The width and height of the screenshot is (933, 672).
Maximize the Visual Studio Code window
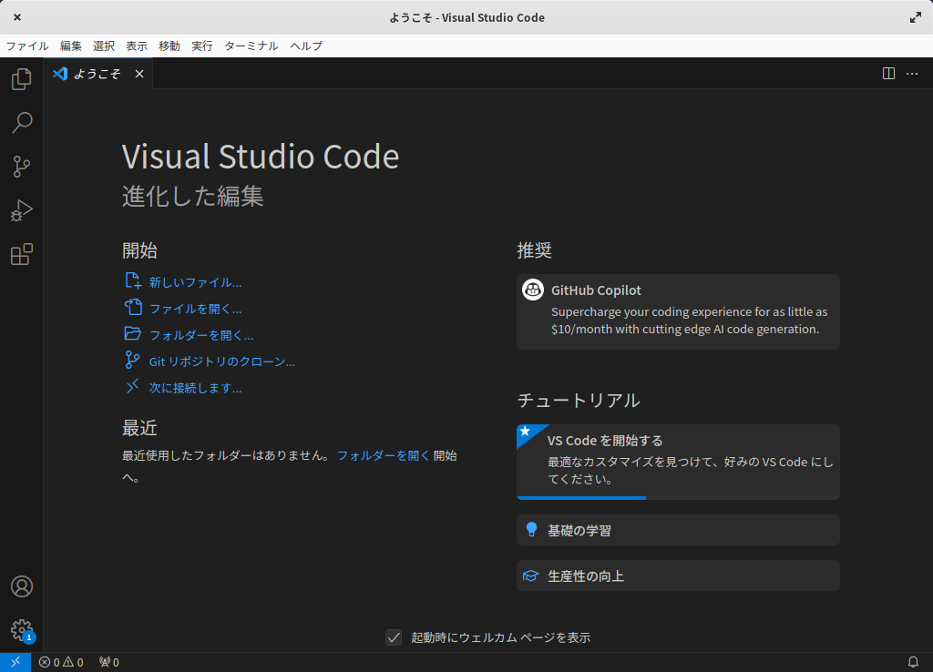click(x=915, y=17)
